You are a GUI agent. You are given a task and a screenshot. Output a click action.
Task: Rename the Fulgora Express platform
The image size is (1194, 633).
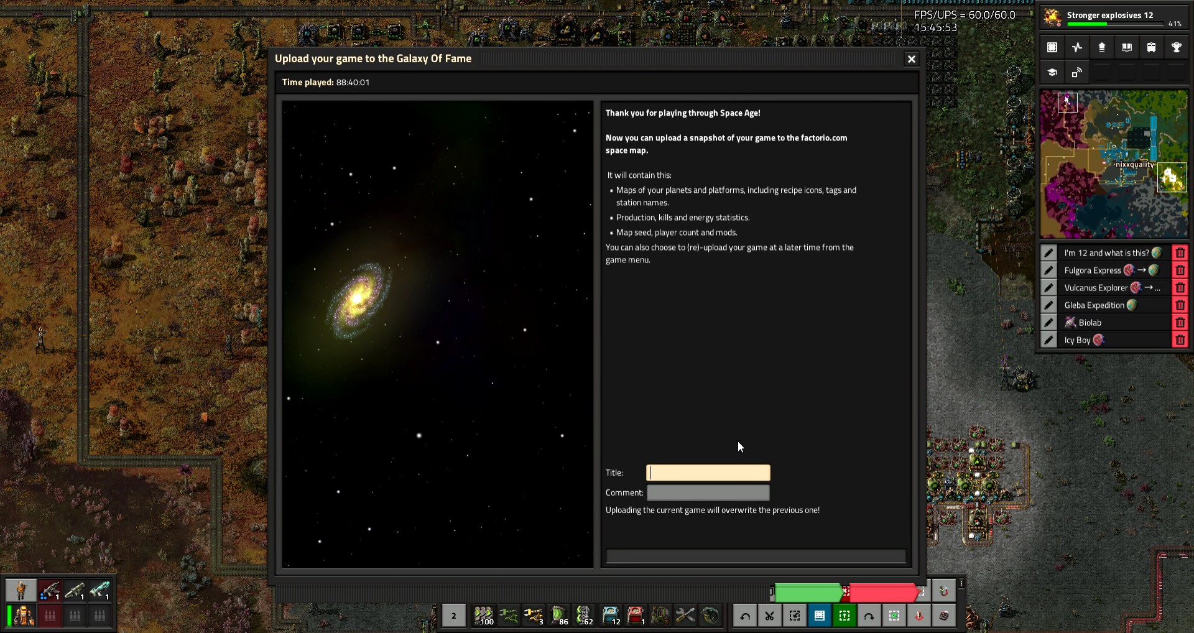1049,270
